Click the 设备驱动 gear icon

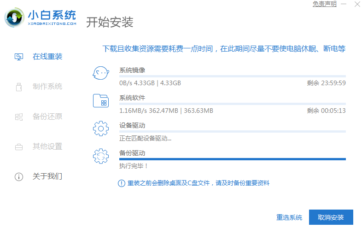(x=100, y=129)
